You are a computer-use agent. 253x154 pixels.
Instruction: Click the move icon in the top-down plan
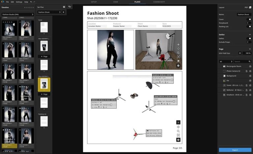(x=178, y=127)
